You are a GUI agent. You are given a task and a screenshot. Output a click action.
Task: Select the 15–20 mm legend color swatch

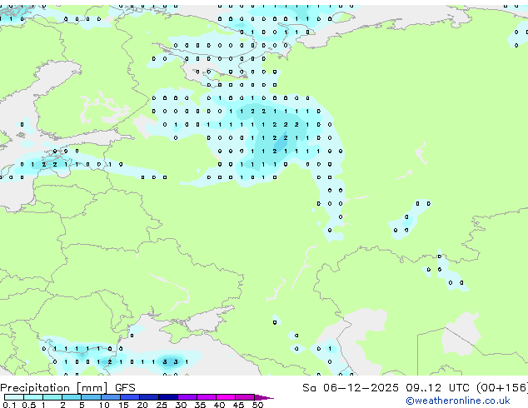pyautogui.click(x=130, y=397)
